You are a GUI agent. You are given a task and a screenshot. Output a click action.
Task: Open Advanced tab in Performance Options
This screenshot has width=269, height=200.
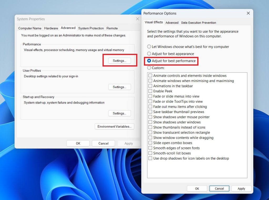point(172,23)
